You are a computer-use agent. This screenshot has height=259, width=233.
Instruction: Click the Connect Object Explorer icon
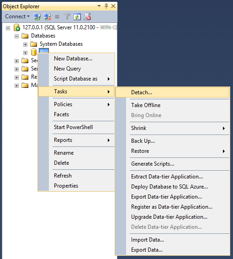pos(37,16)
